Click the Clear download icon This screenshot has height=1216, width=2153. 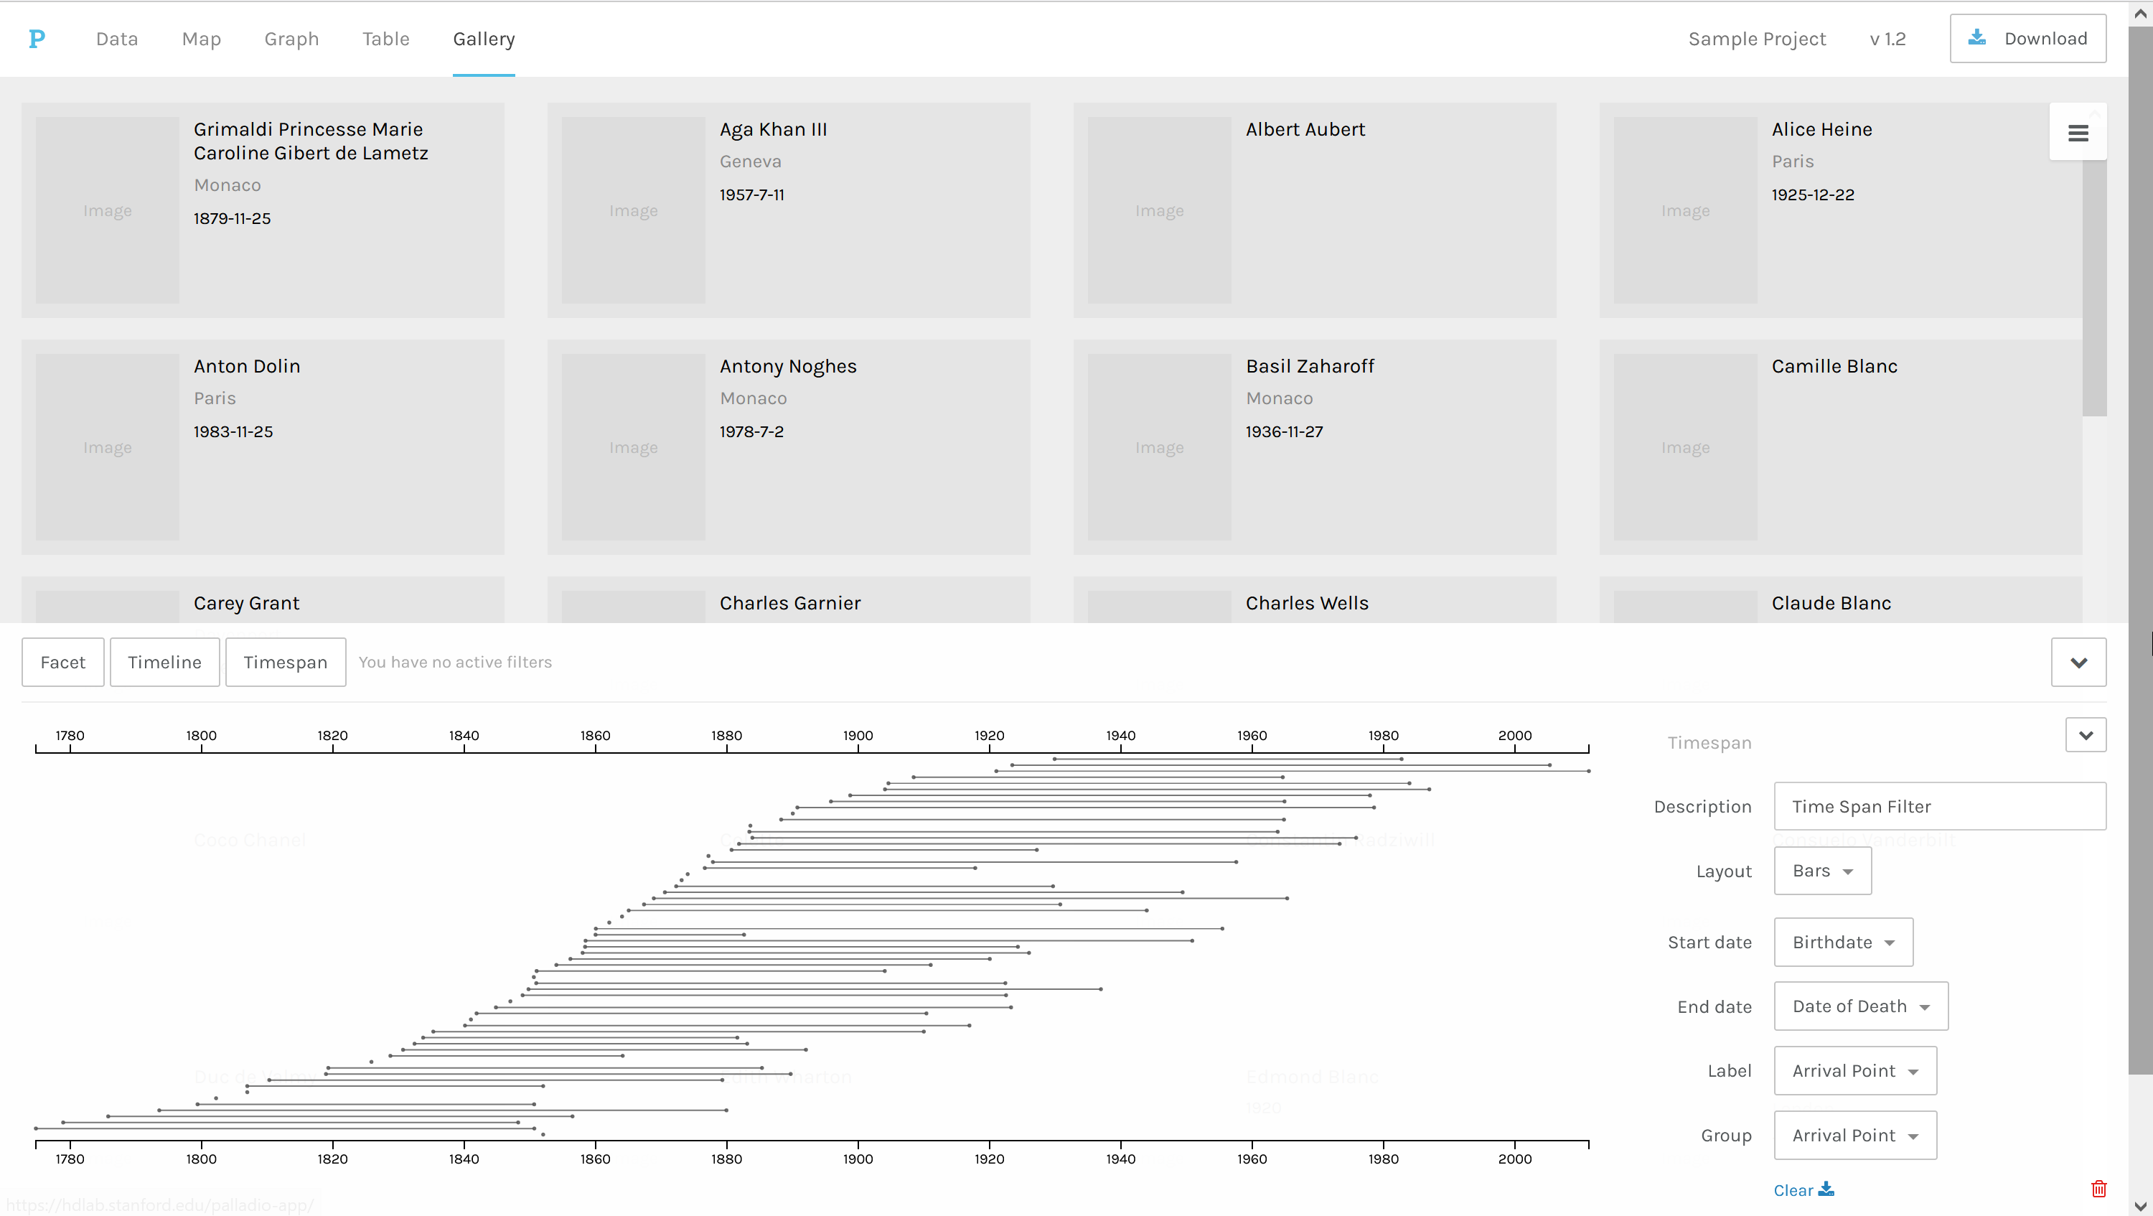(x=1826, y=1189)
